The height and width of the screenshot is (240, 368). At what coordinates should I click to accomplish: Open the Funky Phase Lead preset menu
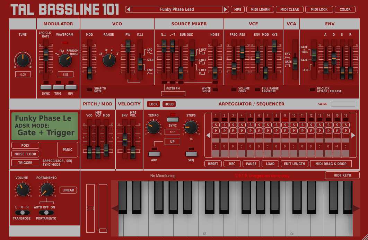pos(177,9)
